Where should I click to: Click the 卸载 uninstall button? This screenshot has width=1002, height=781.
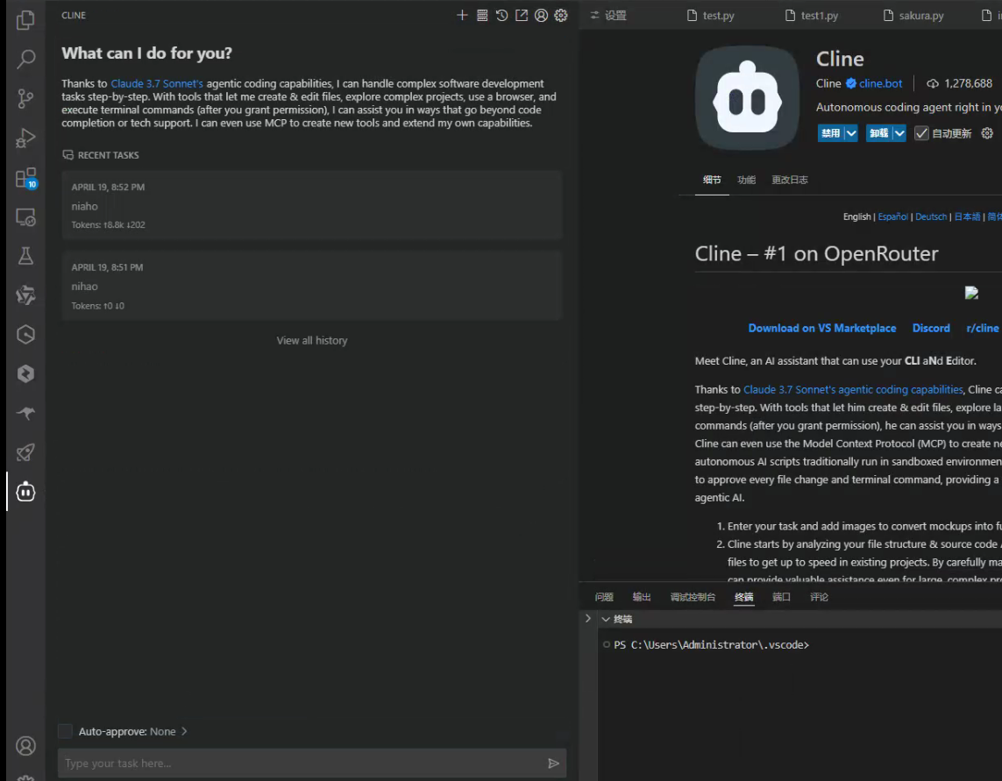point(879,133)
